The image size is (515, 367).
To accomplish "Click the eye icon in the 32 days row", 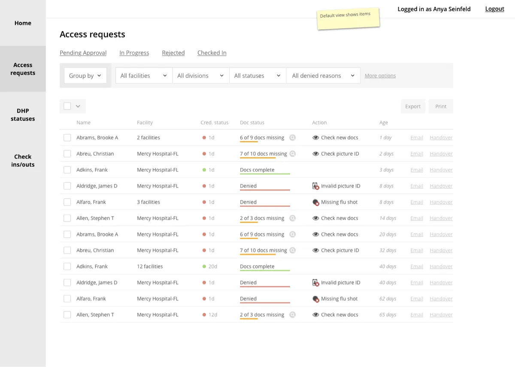I will coord(316,251).
